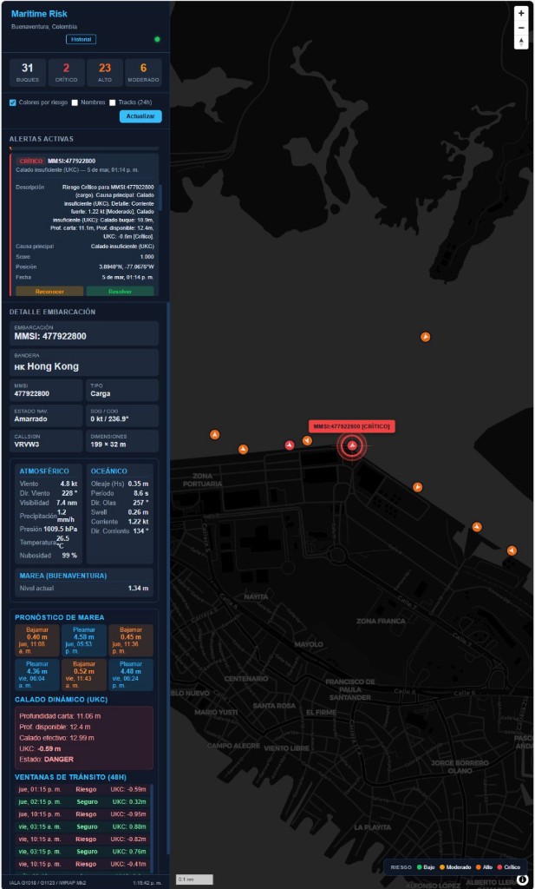This screenshot has width=535, height=889.
Task: Select the non-highlighted red critical vessel marker
Action: point(290,445)
